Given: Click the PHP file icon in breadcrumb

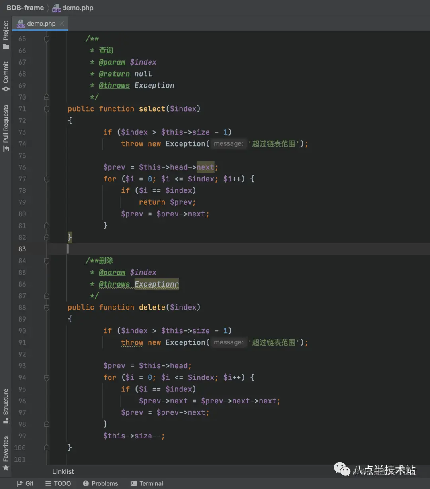Looking at the screenshot, I should (57, 8).
